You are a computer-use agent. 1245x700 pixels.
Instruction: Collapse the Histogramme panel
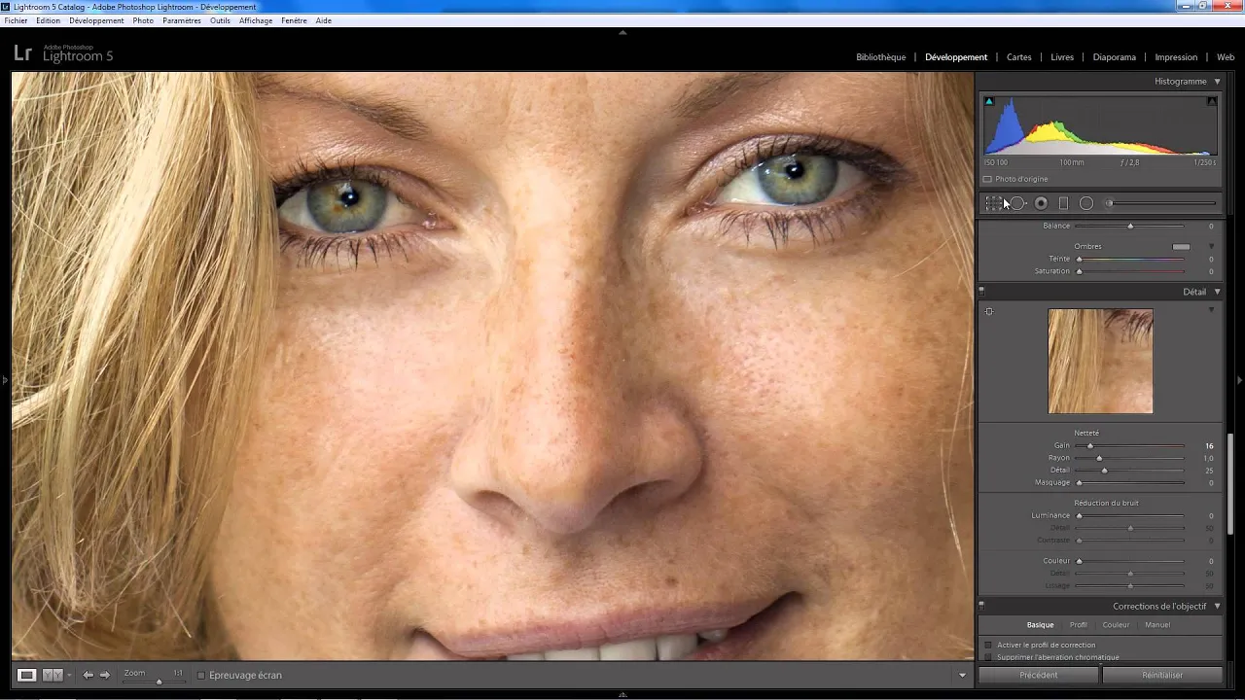1217,82
